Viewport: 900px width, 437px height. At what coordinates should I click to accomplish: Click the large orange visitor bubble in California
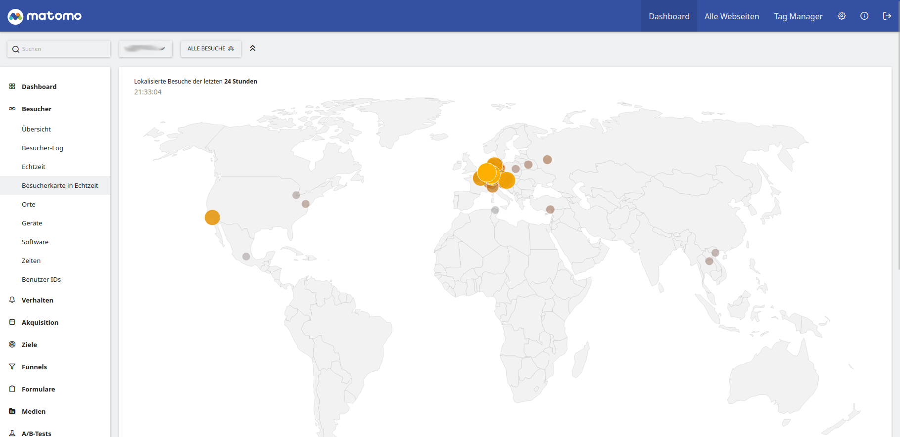[x=212, y=218]
